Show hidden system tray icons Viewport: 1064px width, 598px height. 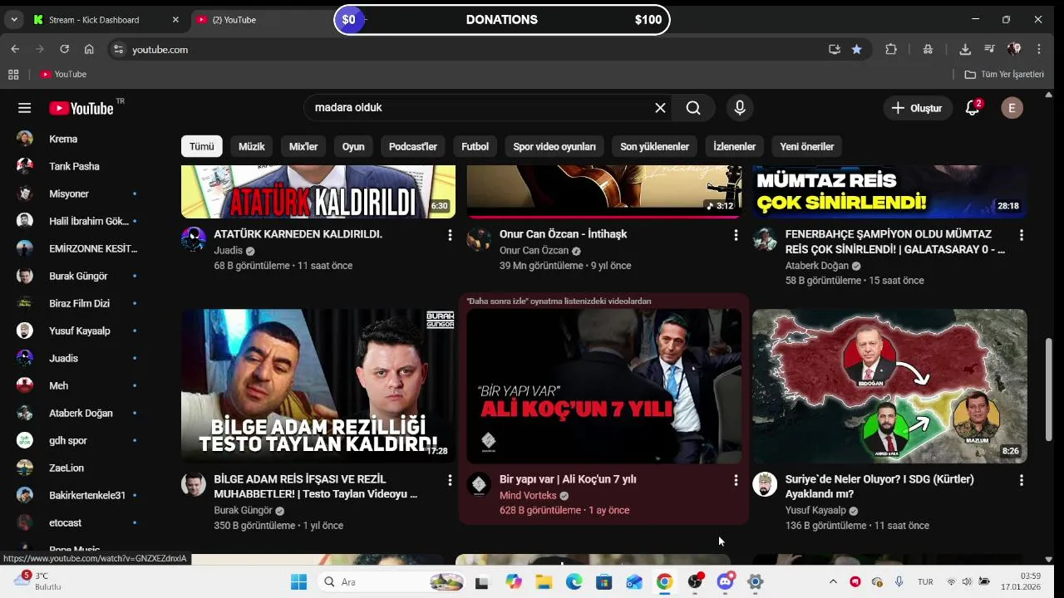click(833, 581)
